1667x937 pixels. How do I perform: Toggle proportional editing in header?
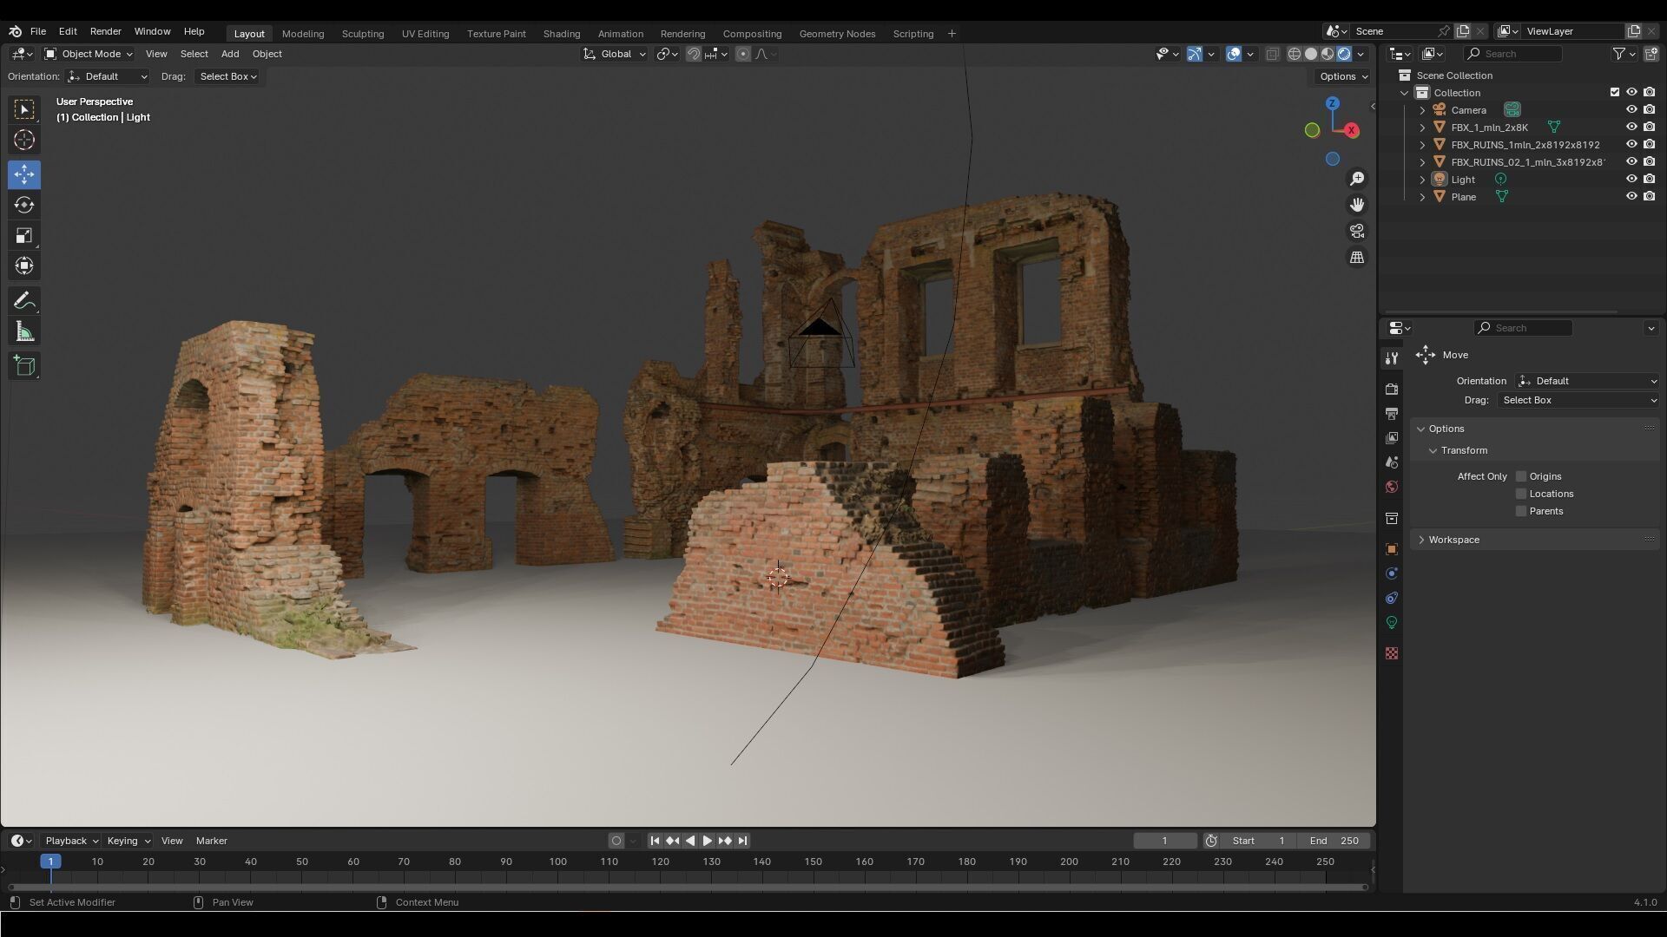pos(743,54)
